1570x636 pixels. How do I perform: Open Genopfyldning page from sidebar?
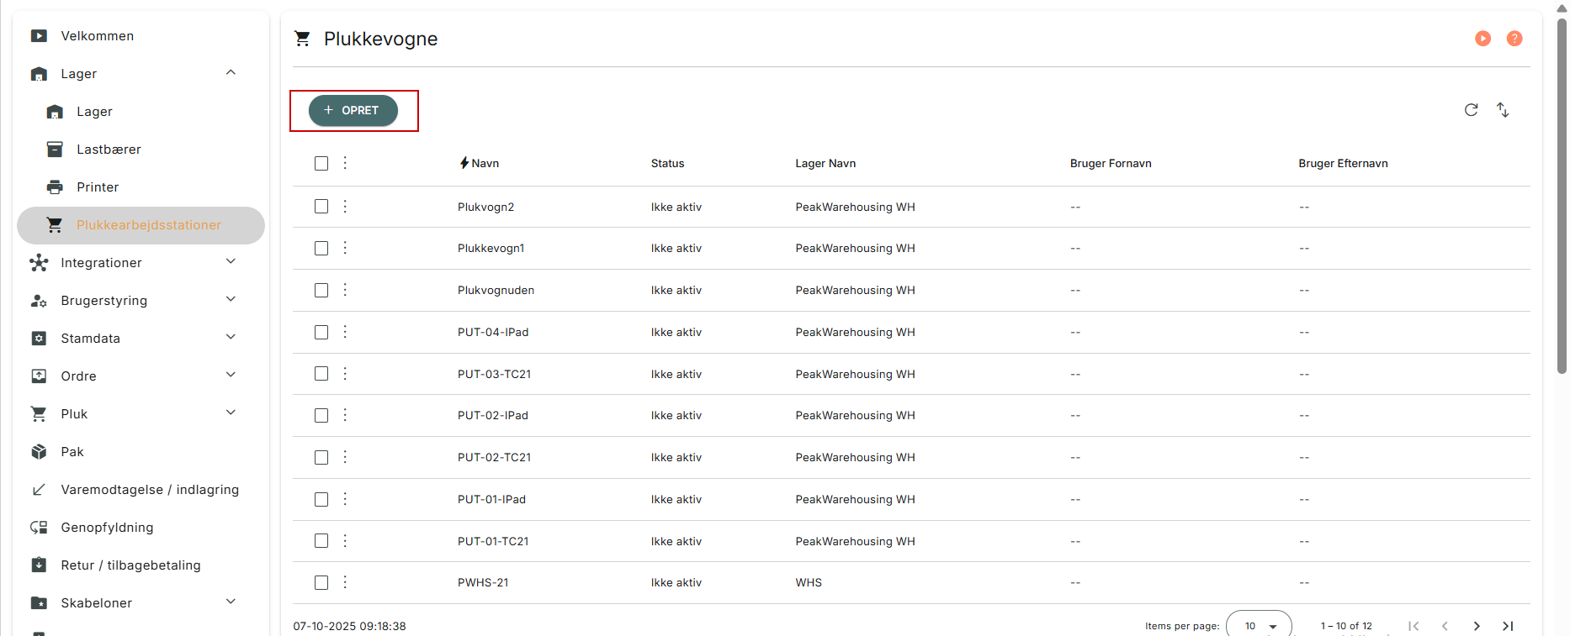[x=107, y=528]
